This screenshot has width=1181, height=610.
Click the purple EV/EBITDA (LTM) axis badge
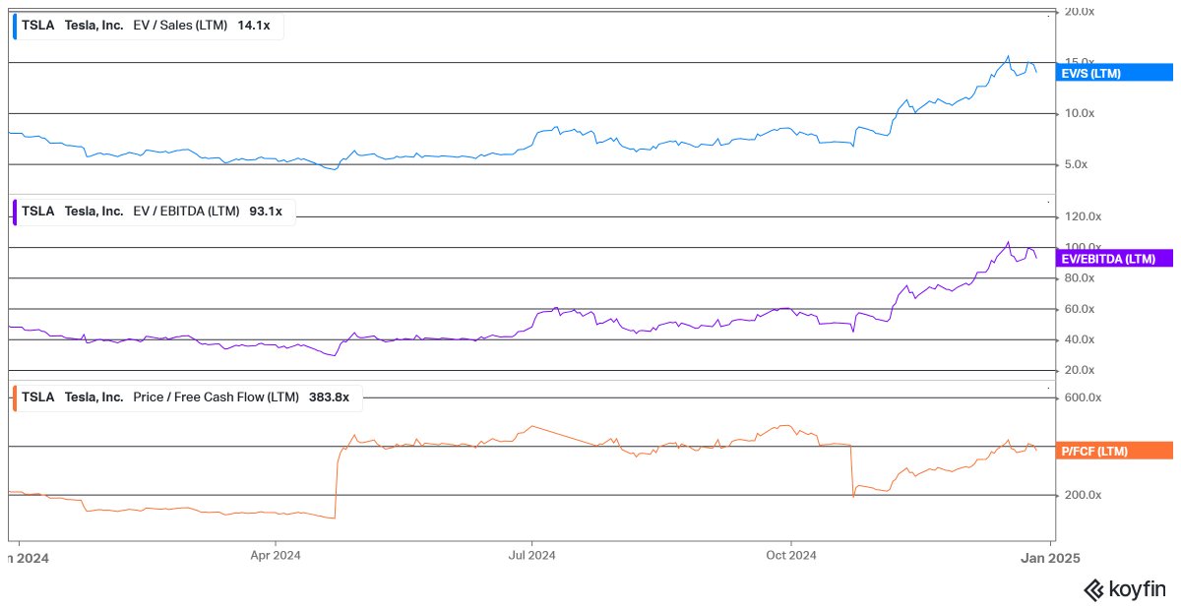(1113, 259)
